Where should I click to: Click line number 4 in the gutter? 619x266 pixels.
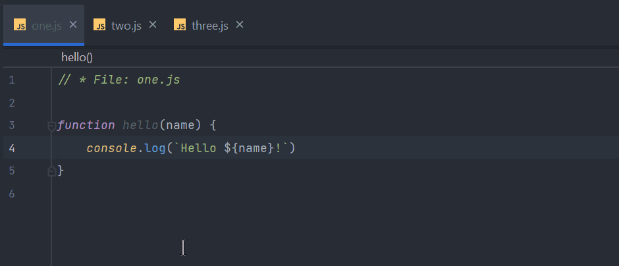(11, 148)
